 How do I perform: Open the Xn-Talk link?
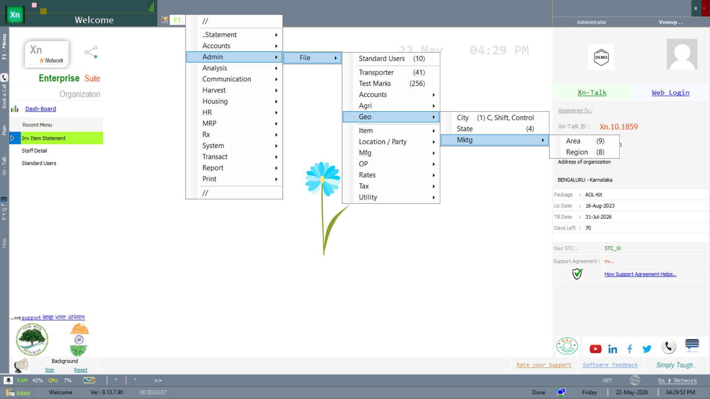592,92
